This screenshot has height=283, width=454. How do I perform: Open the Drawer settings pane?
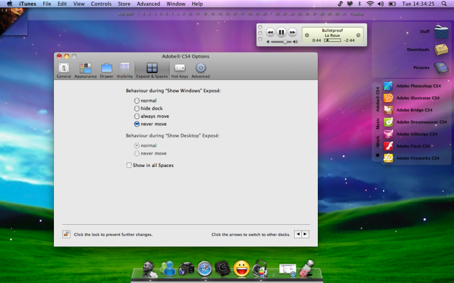[x=107, y=70]
